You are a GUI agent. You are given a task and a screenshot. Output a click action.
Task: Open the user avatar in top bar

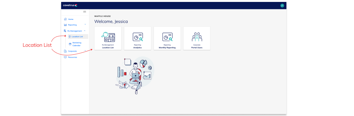point(282,6)
